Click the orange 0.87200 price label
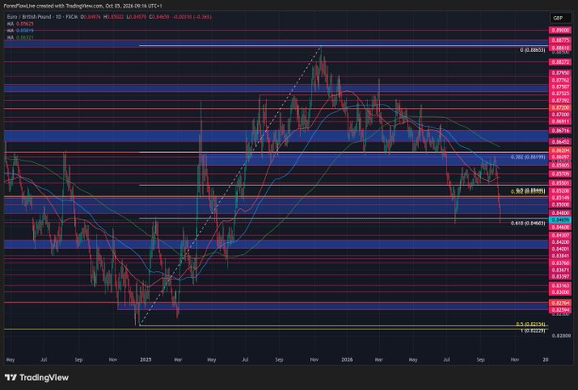 coord(560,108)
